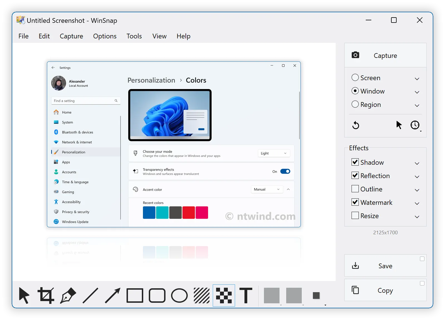Click the small dark line-width square
This screenshot has width=445, height=320.
tap(316, 296)
